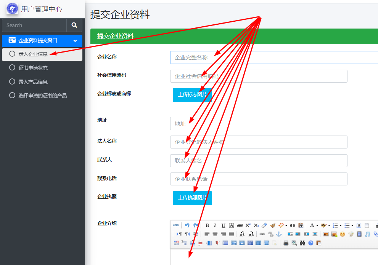Insert video film icon
Viewport: 378px width, 265px height.
tap(359, 234)
